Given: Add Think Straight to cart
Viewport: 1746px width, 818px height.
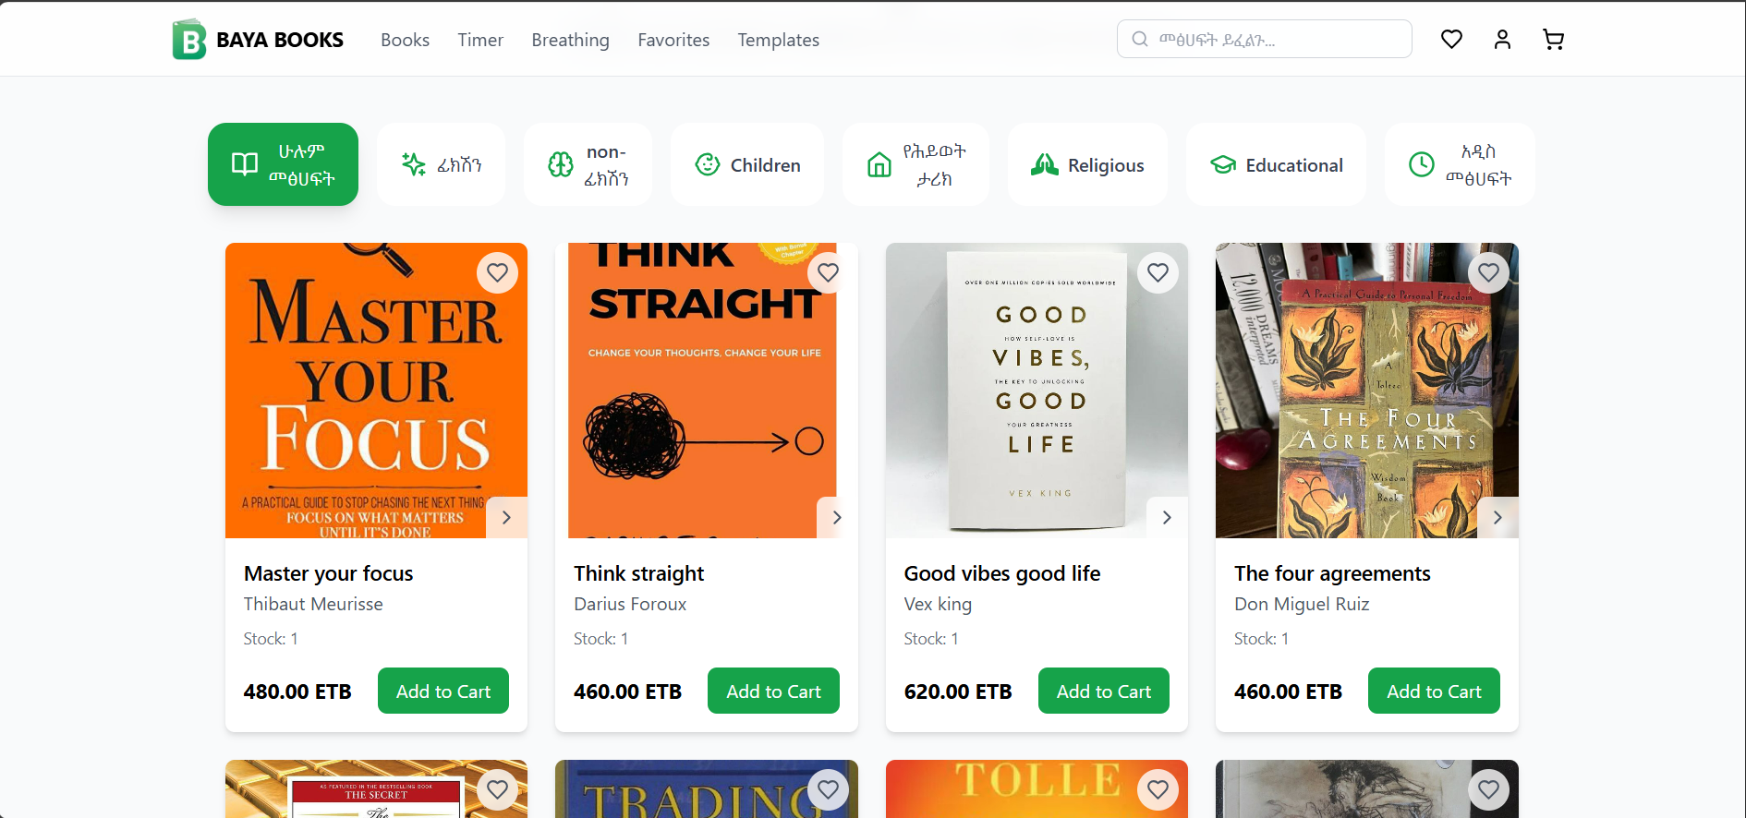Looking at the screenshot, I should tap(773, 692).
